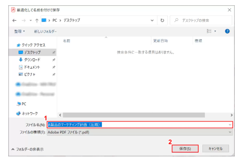Change the view layout icon
Viewport: 240px width, 159px height.
click(209, 31)
